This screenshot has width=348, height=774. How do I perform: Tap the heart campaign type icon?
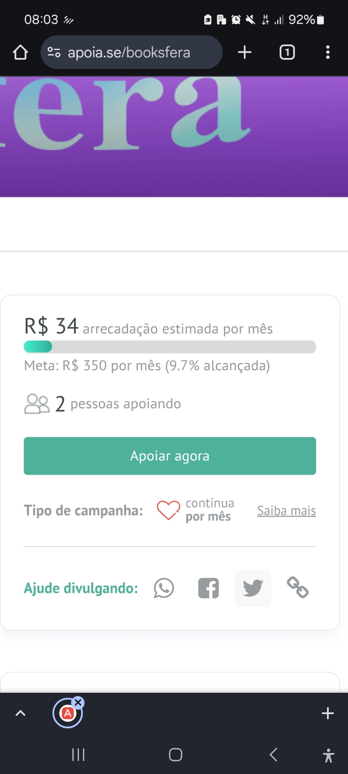click(168, 510)
